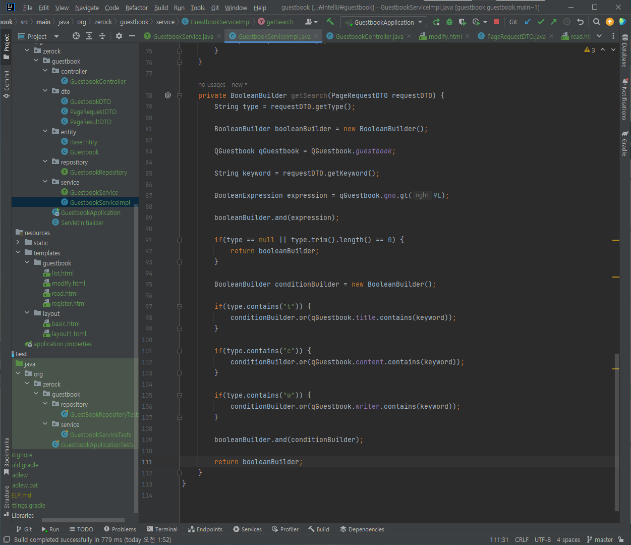The height and width of the screenshot is (545, 631).
Task: Open the Tools menu
Action: (x=197, y=8)
